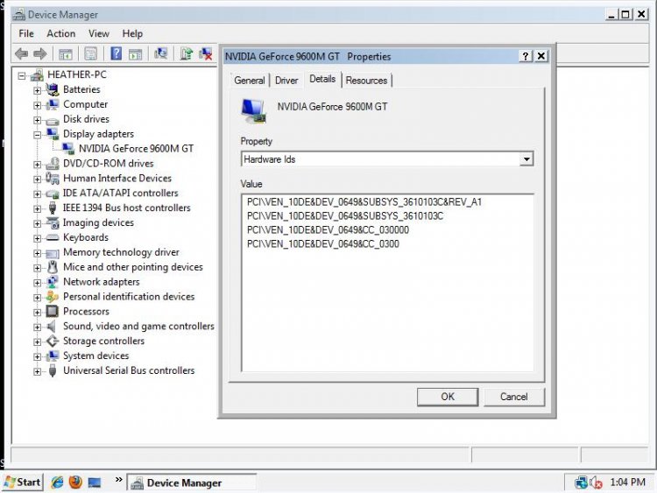Select the Batteries category icon
Screen dimensions: 657x493
tap(53, 89)
